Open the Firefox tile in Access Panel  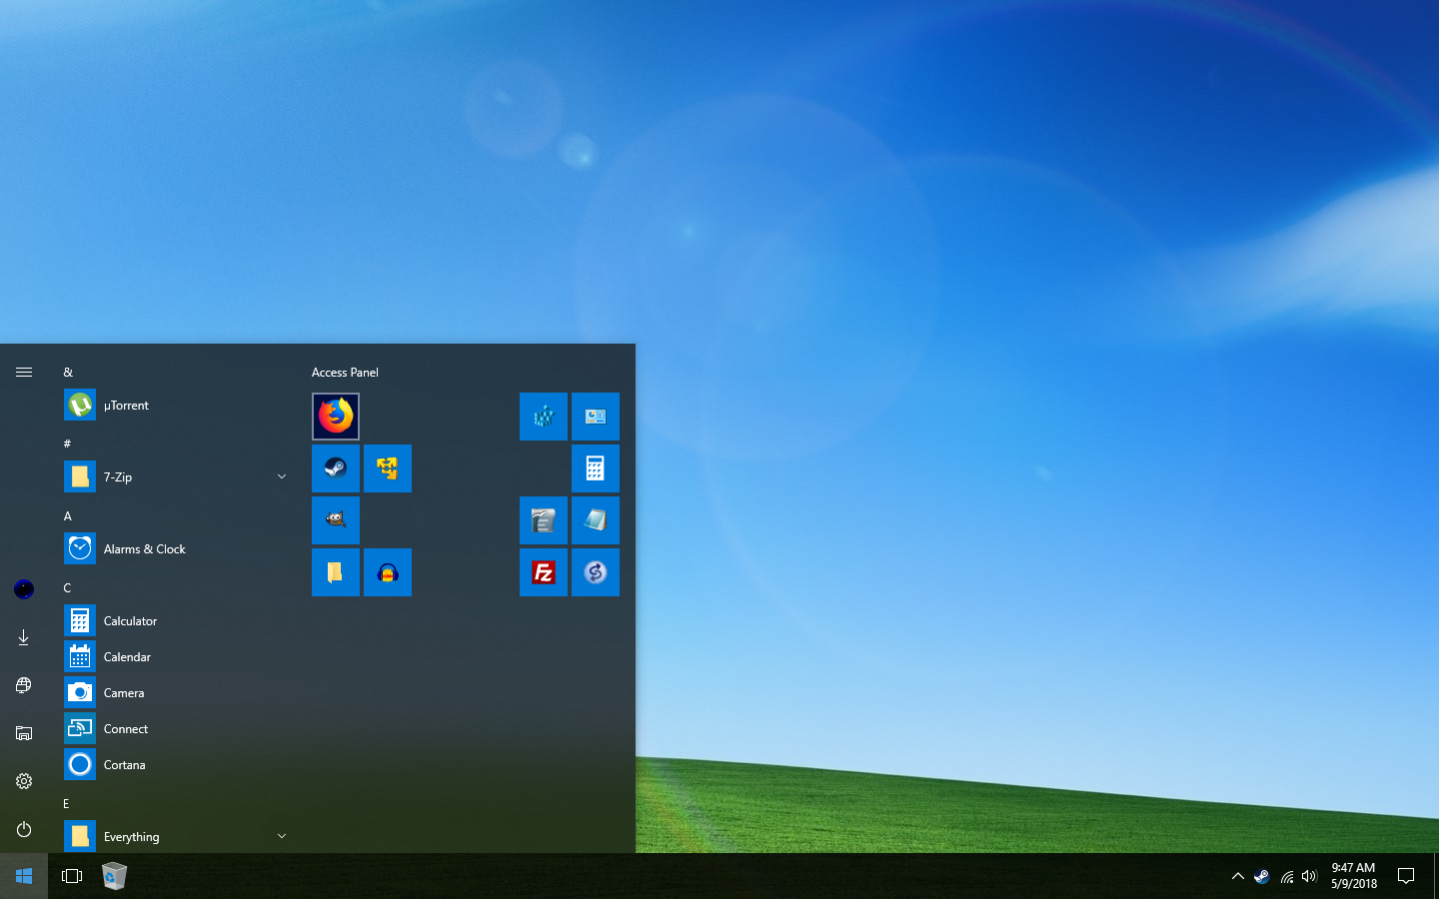point(336,417)
